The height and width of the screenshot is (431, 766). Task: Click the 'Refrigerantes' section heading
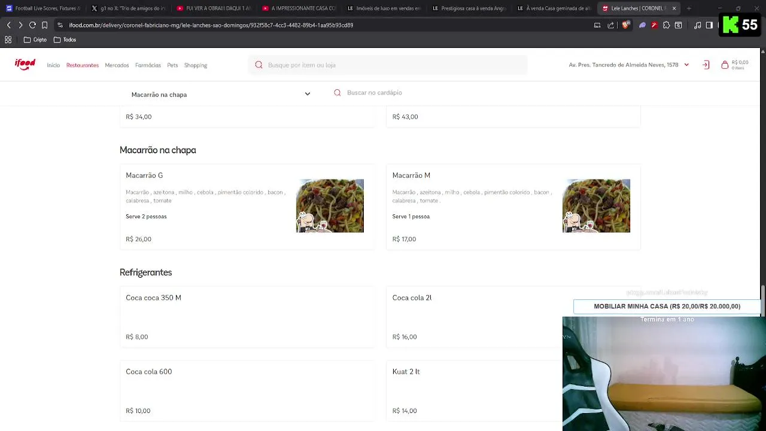click(x=145, y=272)
